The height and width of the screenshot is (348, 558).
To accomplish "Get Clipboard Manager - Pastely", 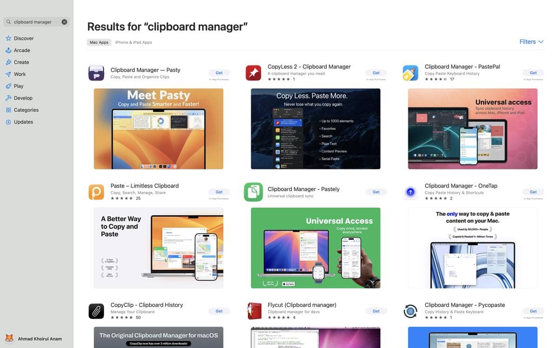I will tap(376, 192).
